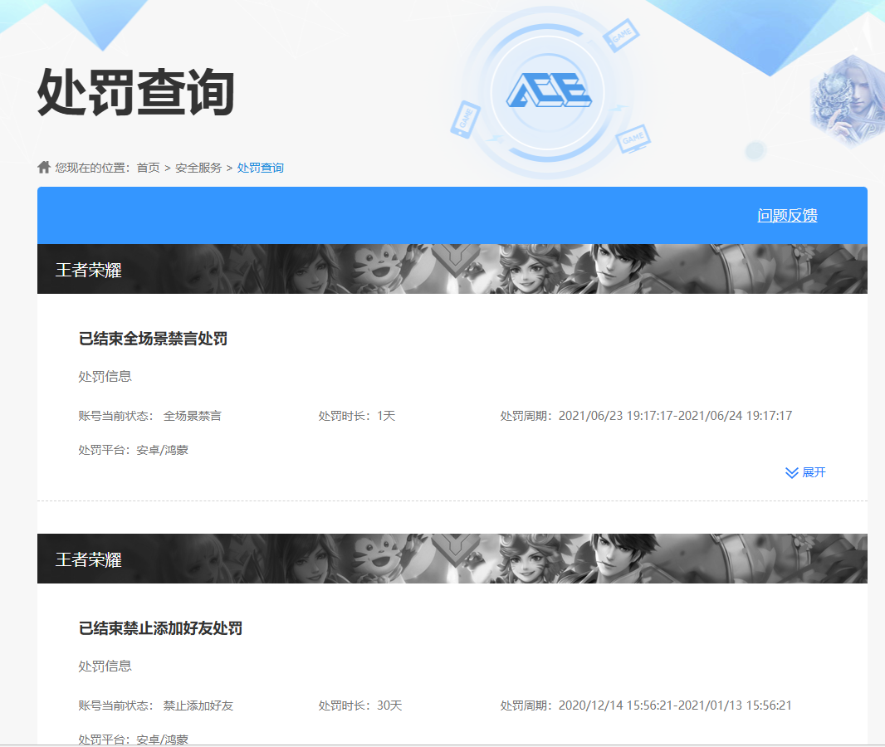Click the home icon in breadcrumb
The image size is (885, 747).
[44, 168]
